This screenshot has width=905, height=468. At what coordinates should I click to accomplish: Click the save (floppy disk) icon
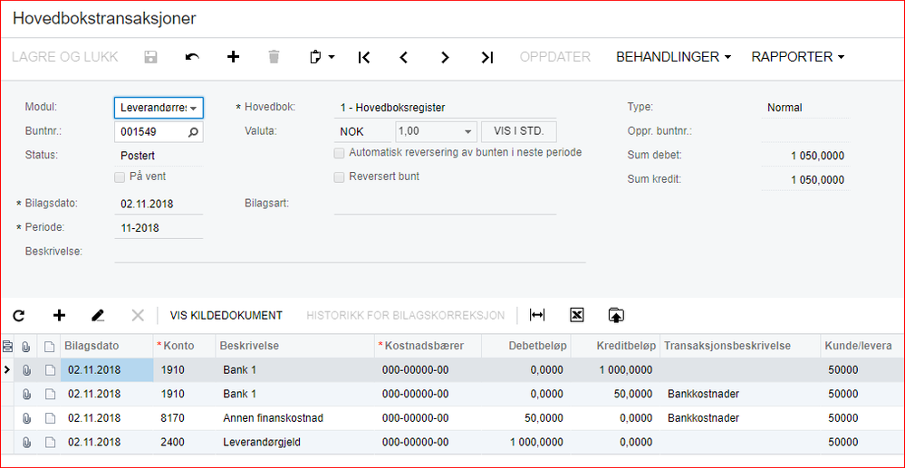pos(150,57)
